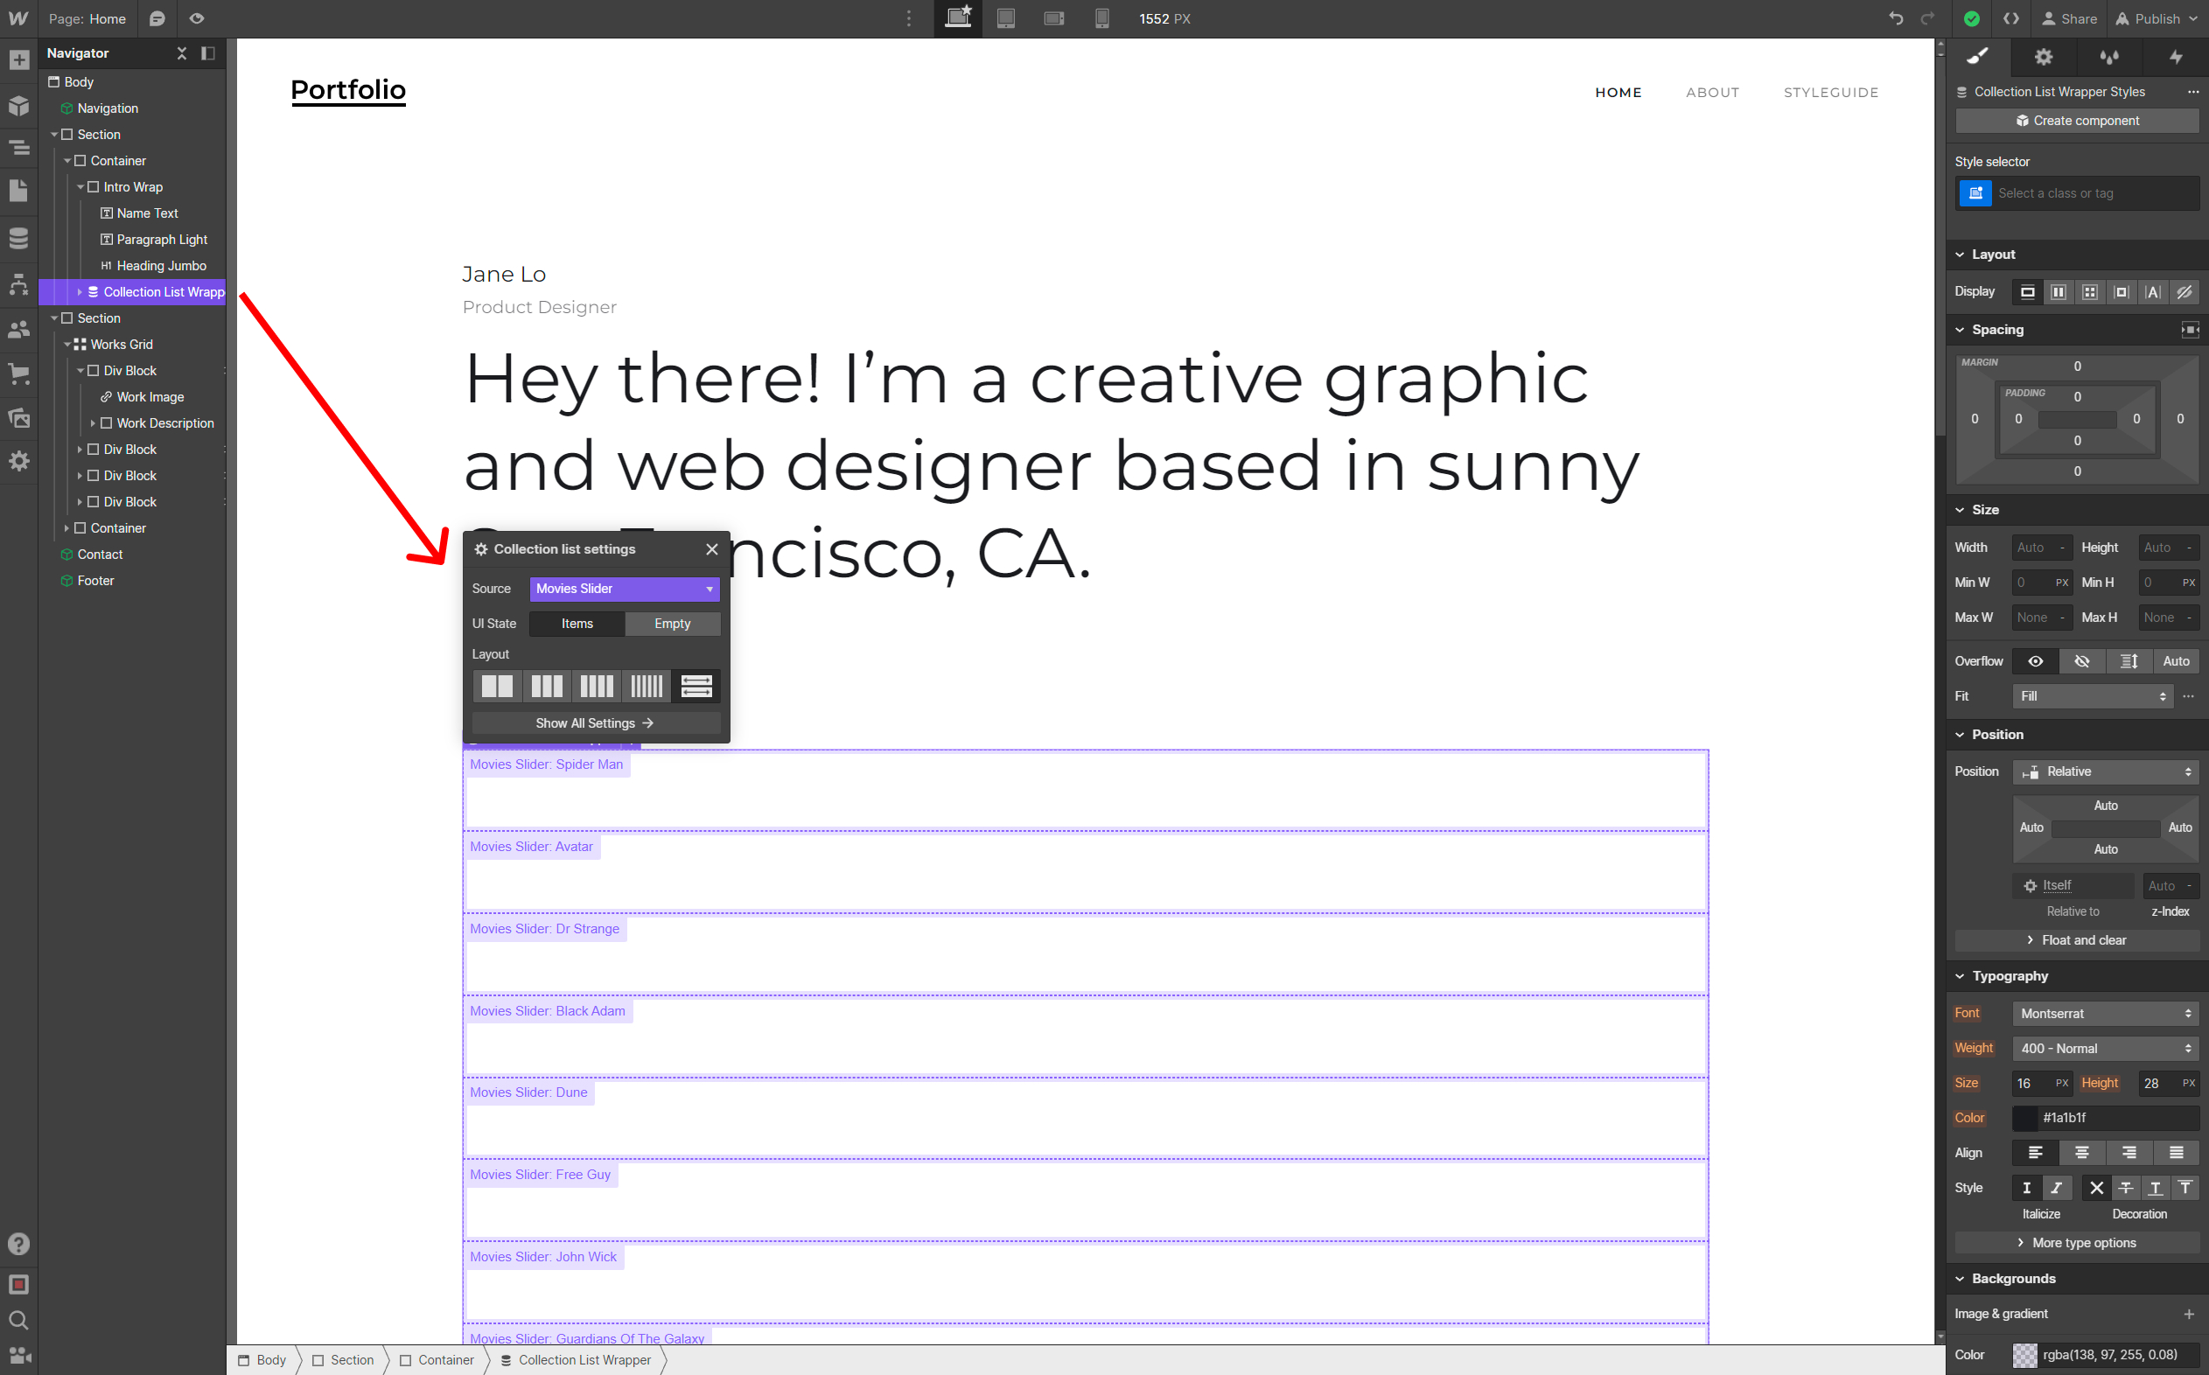Click ABOUT nav link on canvas
This screenshot has height=1375, width=2209.
(x=1712, y=93)
